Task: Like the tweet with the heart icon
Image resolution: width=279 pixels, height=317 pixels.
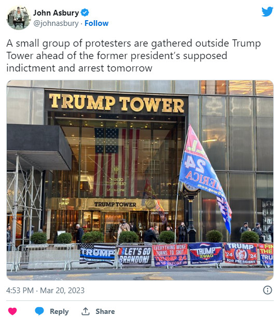Action: [12, 311]
